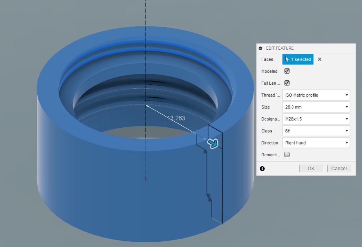Expand the Size 28.0 mm dropdown
This screenshot has width=362, height=247.
pos(316,107)
